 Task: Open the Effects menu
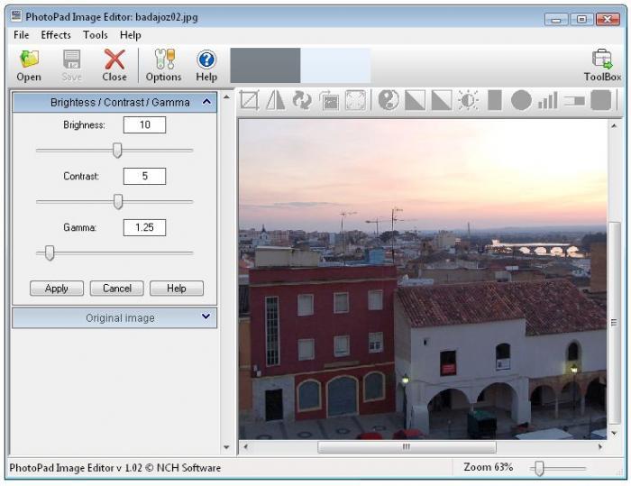tap(56, 35)
